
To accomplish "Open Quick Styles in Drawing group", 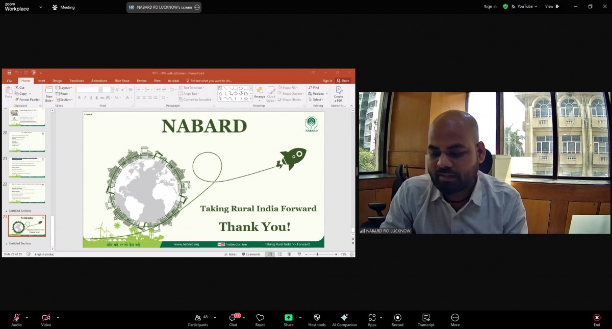I will pyautogui.click(x=271, y=93).
